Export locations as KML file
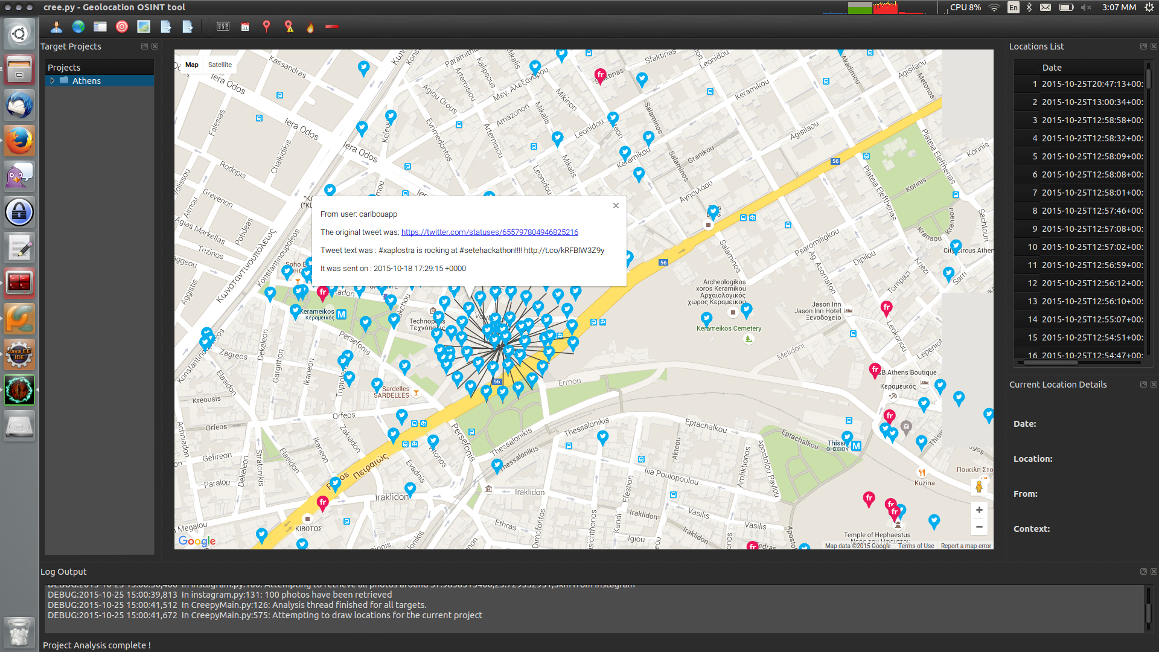This screenshot has width=1159, height=652. 187,27
